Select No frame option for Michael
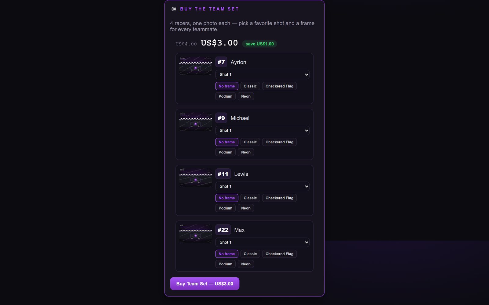Screen dimensions: 489x305 tap(227, 142)
